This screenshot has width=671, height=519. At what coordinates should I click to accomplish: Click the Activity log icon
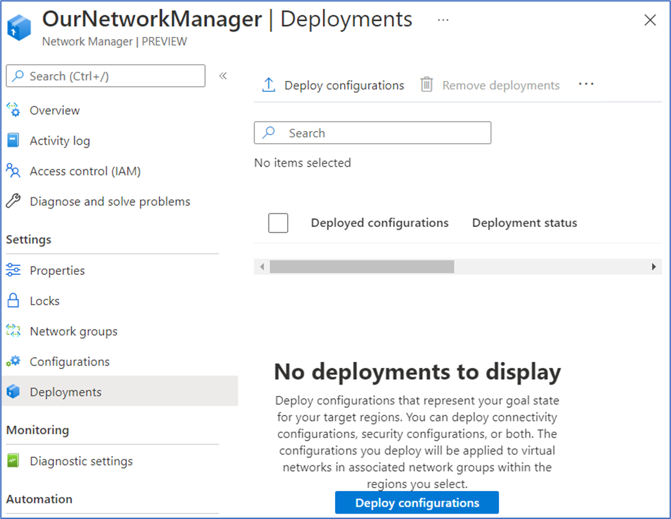pos(13,141)
